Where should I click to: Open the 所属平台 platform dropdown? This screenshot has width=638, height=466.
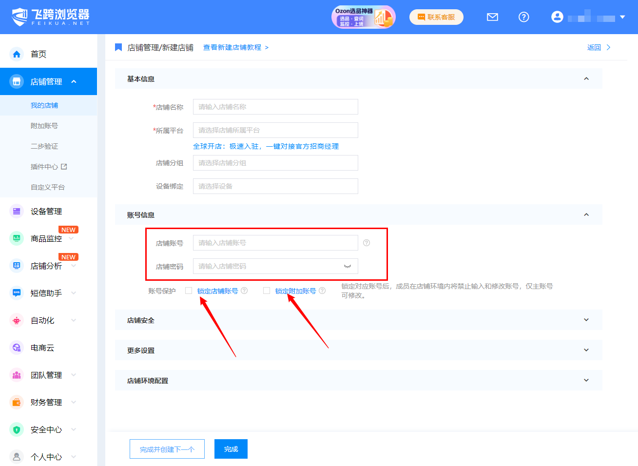(x=275, y=130)
